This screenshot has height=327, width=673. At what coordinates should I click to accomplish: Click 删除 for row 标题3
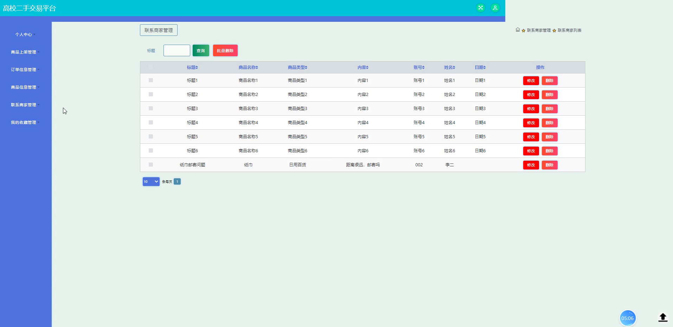tap(550, 109)
